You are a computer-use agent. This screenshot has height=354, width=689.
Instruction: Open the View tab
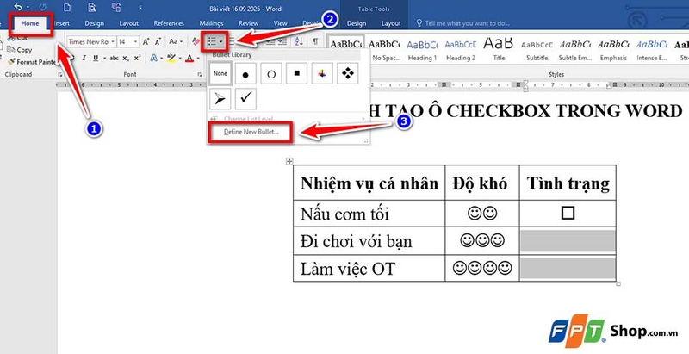pyautogui.click(x=281, y=23)
